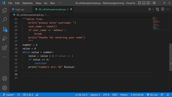Viewport: 172px width, 97px height.
Task: Open the View menu
Action: tap(38, 3)
